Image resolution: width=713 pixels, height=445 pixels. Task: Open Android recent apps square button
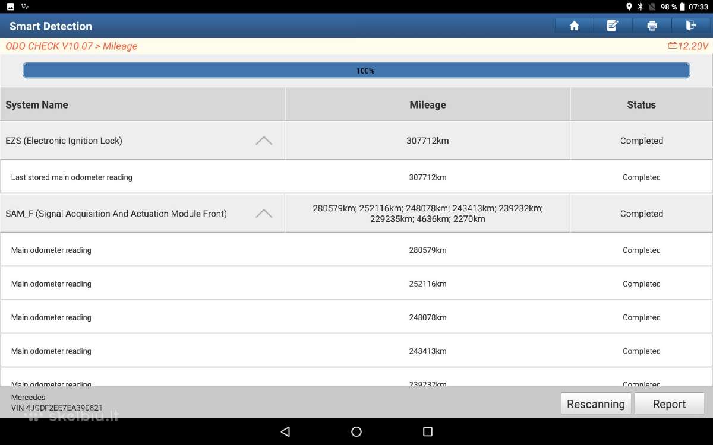pyautogui.click(x=428, y=431)
